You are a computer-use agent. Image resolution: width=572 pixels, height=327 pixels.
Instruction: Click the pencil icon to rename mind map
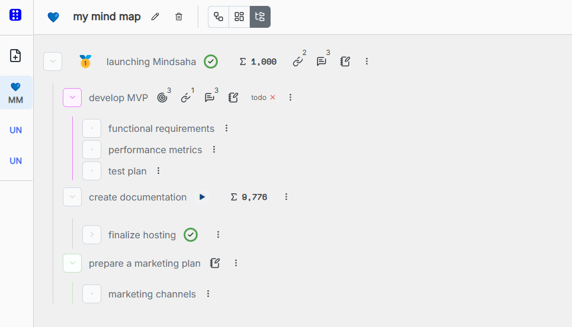[155, 17]
